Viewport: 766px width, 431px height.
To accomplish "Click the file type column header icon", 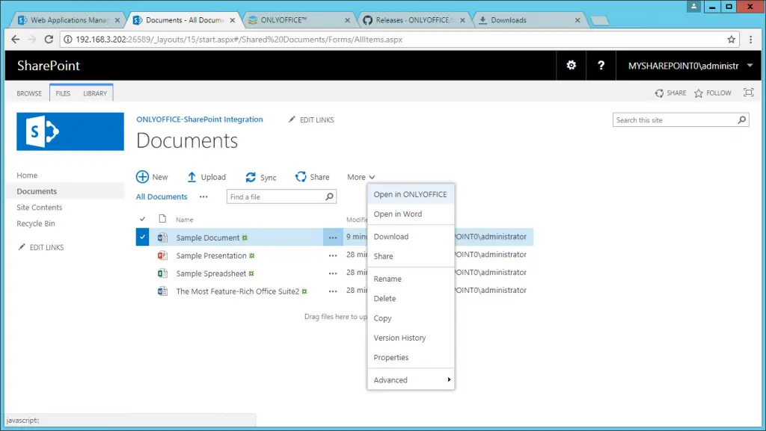I will [x=162, y=219].
